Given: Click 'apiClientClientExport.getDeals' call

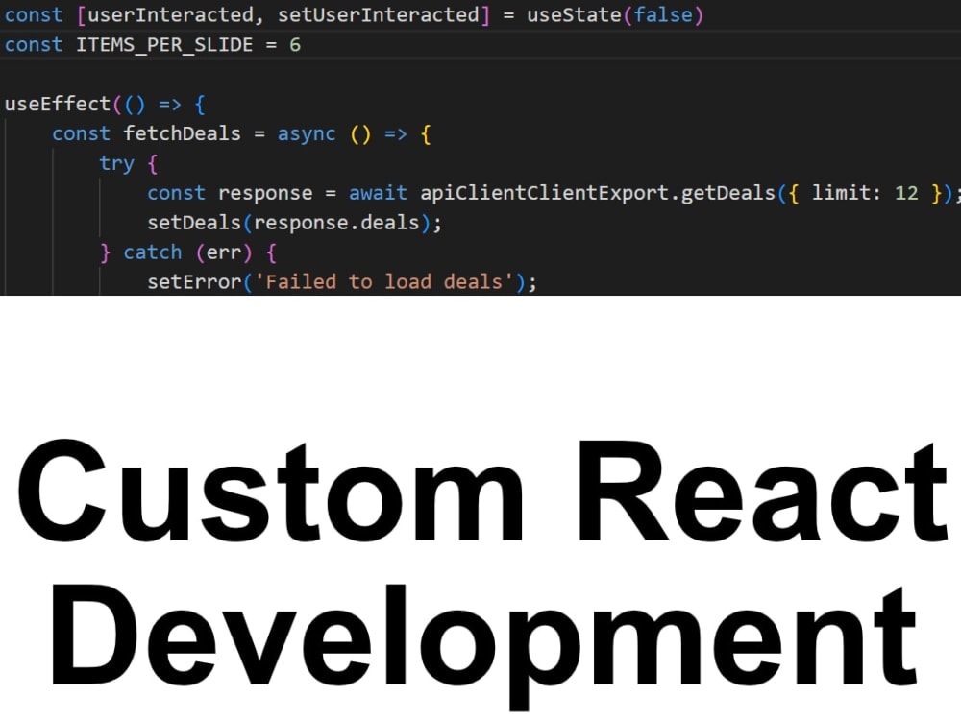Looking at the screenshot, I should (x=598, y=194).
